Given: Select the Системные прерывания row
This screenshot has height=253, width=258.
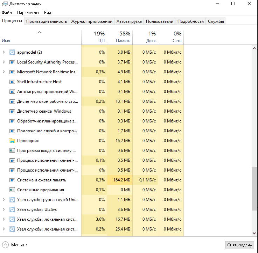Looking at the screenshot, I should tap(92, 190).
